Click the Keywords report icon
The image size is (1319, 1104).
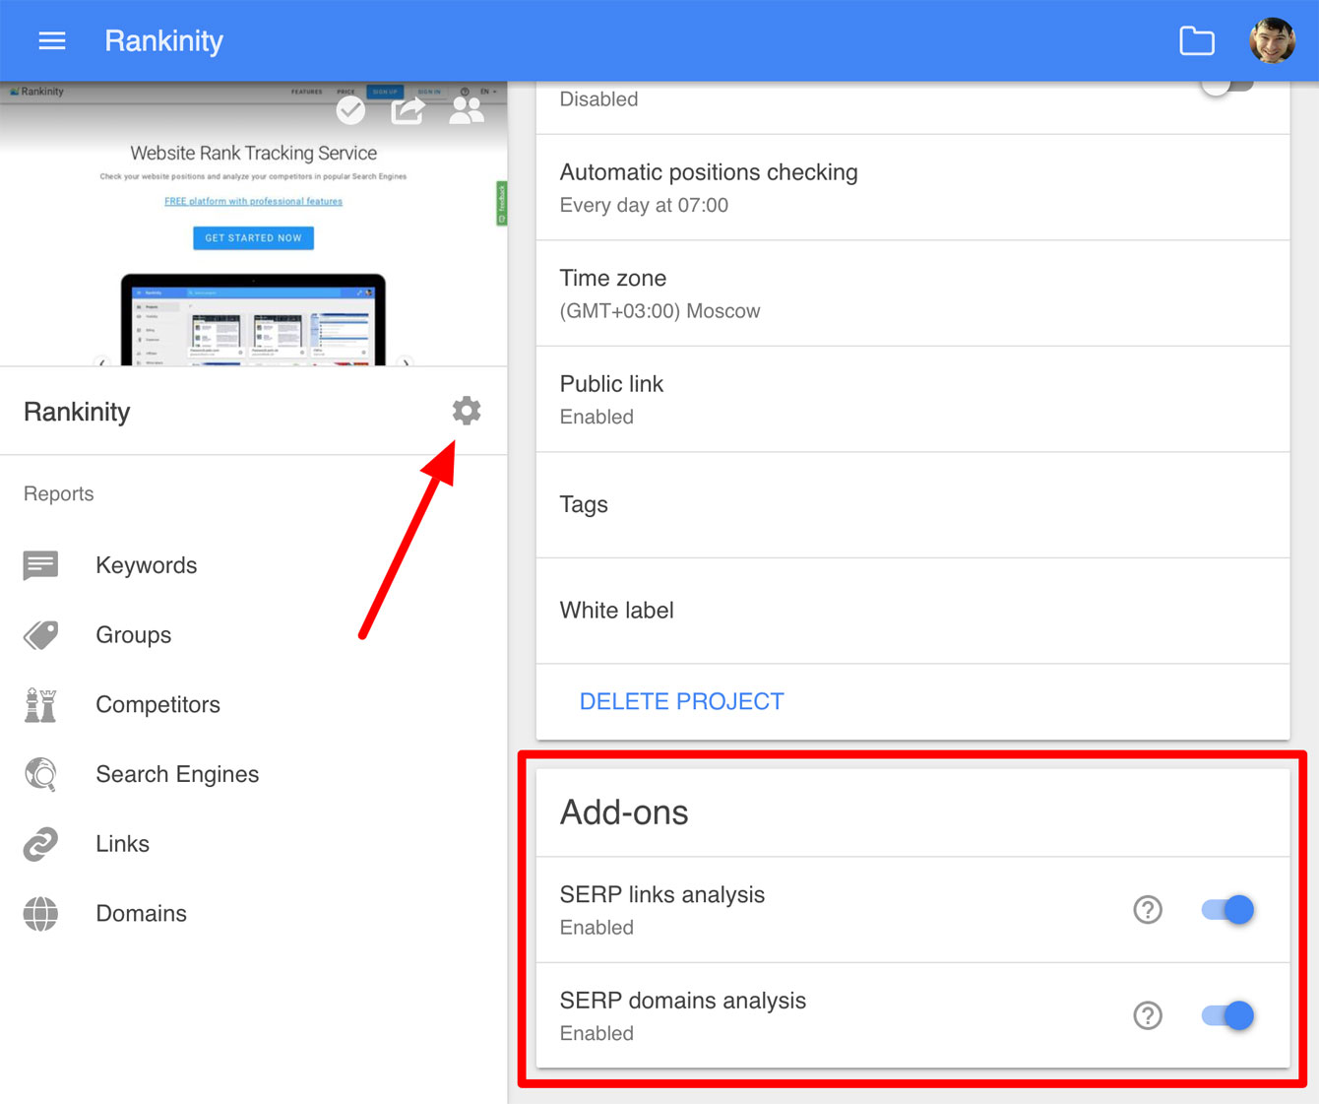click(40, 565)
